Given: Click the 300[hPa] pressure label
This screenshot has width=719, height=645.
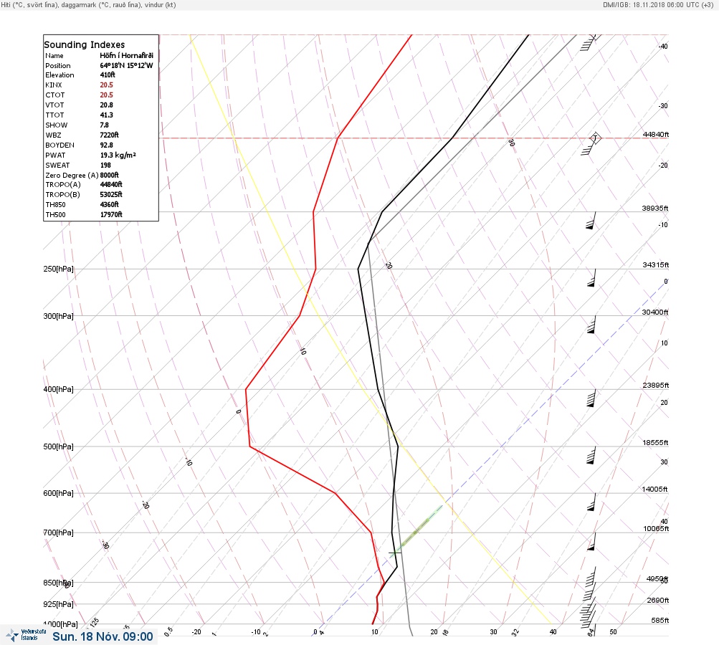Looking at the screenshot, I should 58,316.
